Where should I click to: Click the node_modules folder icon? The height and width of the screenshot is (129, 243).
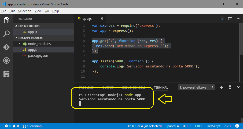(25, 44)
